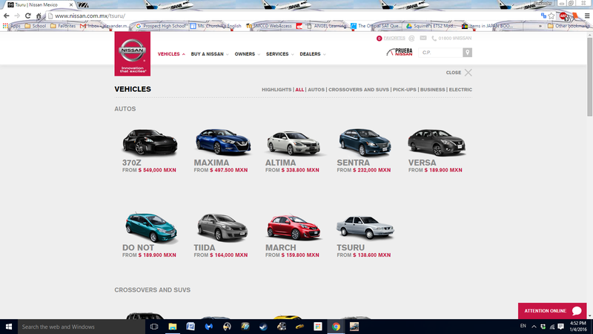This screenshot has width=593, height=334.
Task: Click the location pin search button
Action: 468,53
